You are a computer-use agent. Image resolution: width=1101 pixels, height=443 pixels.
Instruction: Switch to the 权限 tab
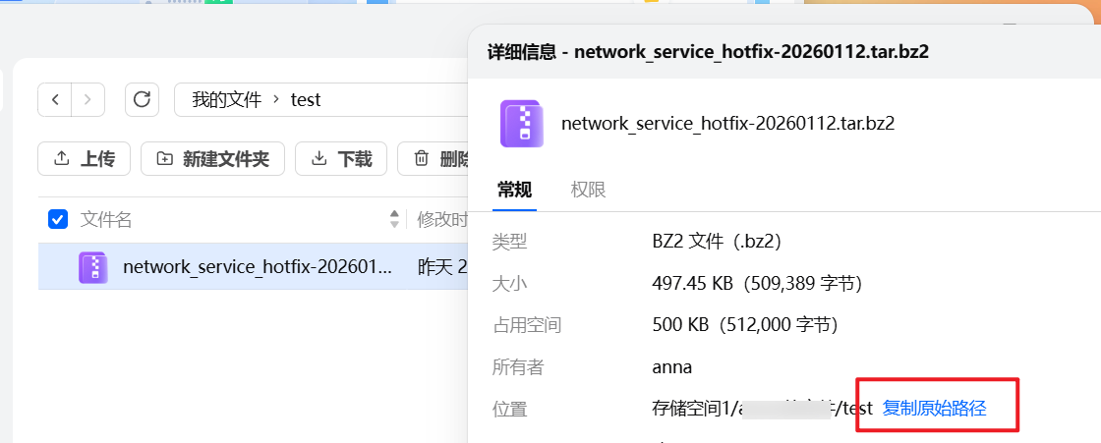click(588, 190)
